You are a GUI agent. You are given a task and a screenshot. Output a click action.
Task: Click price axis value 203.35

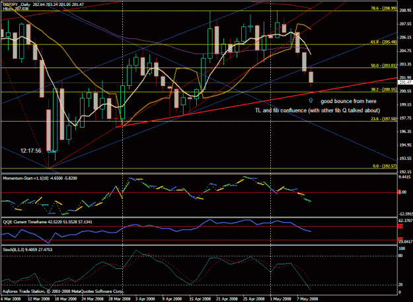point(405,64)
